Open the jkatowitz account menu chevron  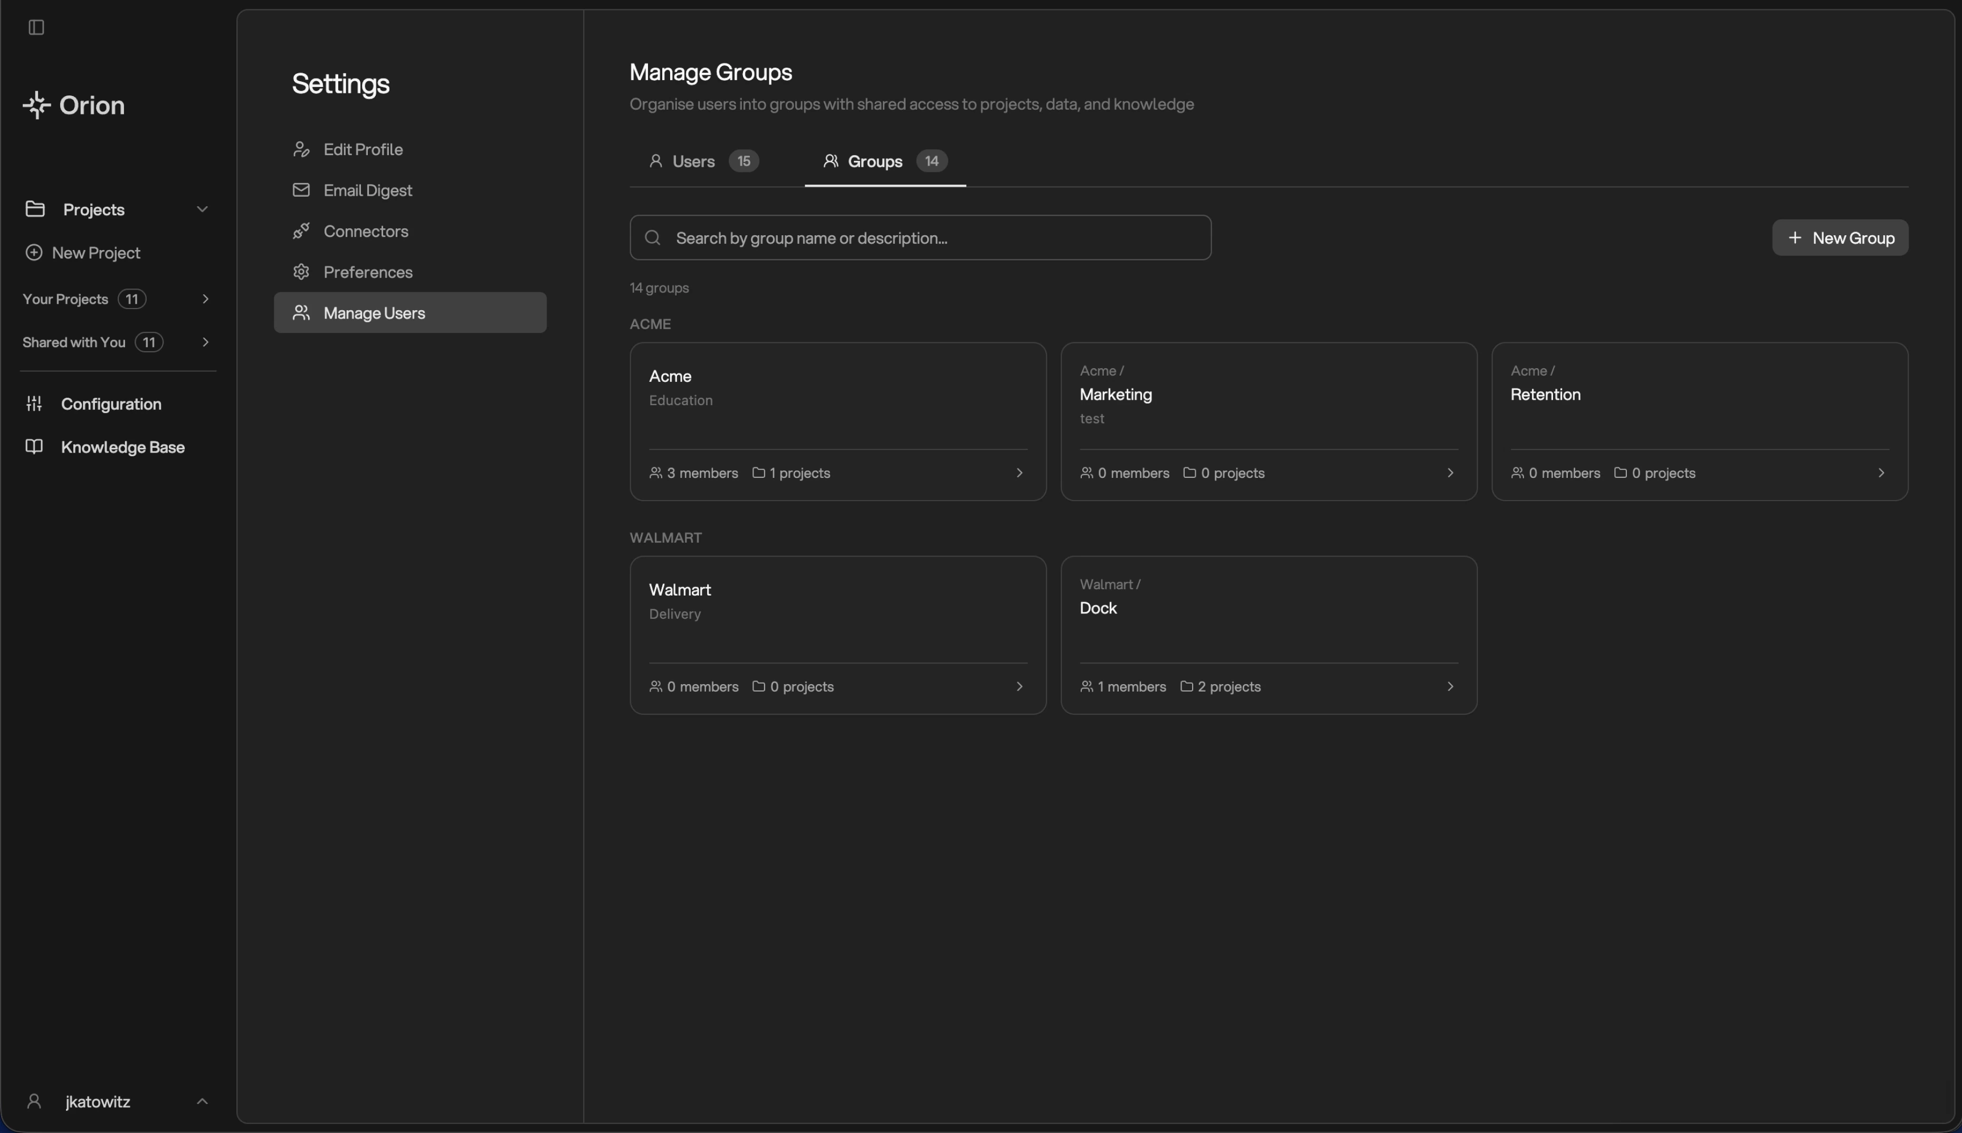point(202,1101)
